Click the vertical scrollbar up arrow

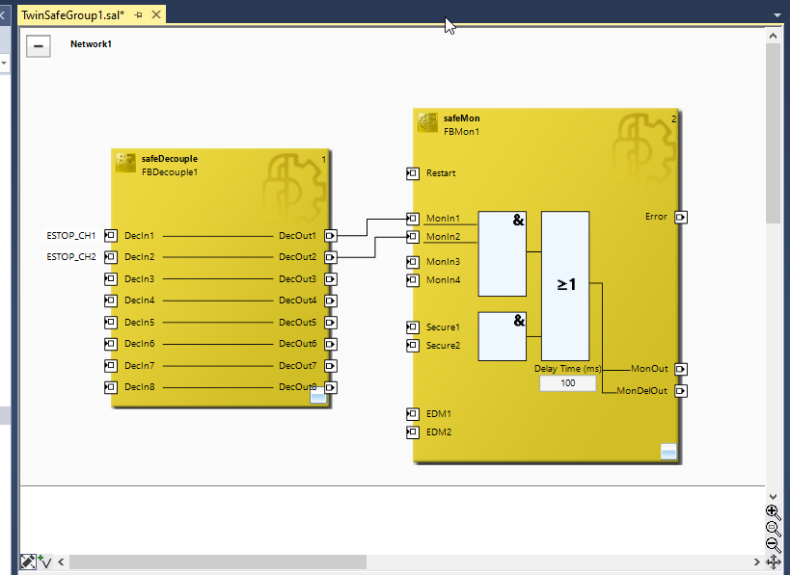773,36
